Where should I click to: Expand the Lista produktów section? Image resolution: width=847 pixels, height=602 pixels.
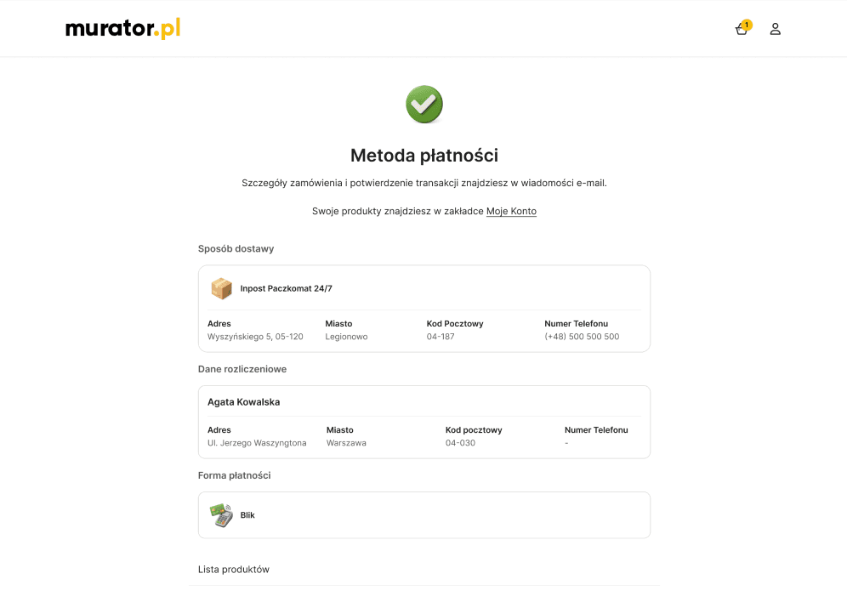tap(233, 569)
